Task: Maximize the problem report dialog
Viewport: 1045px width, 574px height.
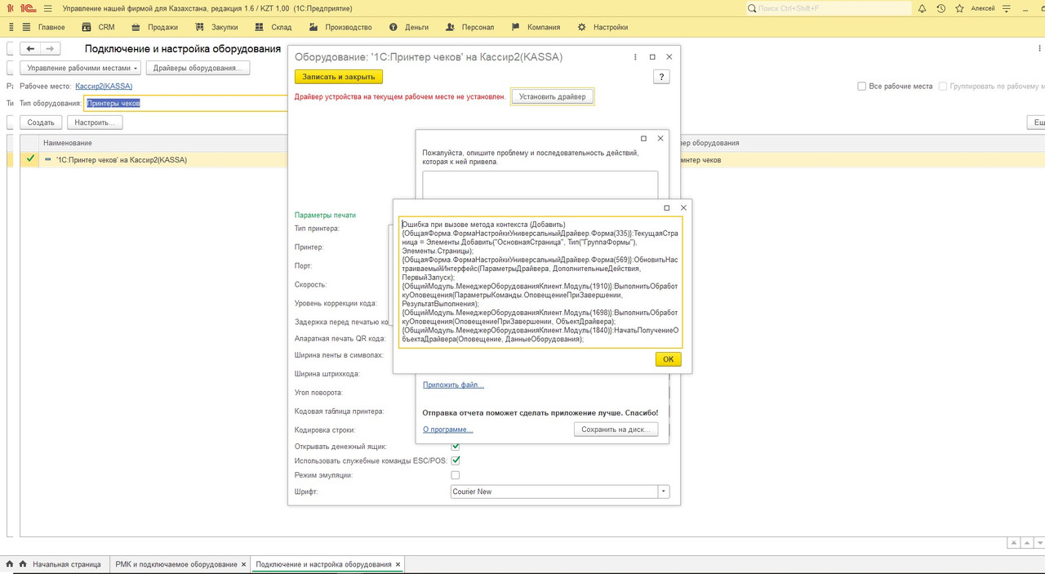Action: click(643, 139)
